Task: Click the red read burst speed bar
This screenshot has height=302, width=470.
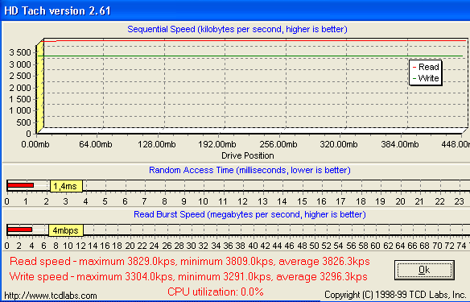Action: click(x=19, y=230)
